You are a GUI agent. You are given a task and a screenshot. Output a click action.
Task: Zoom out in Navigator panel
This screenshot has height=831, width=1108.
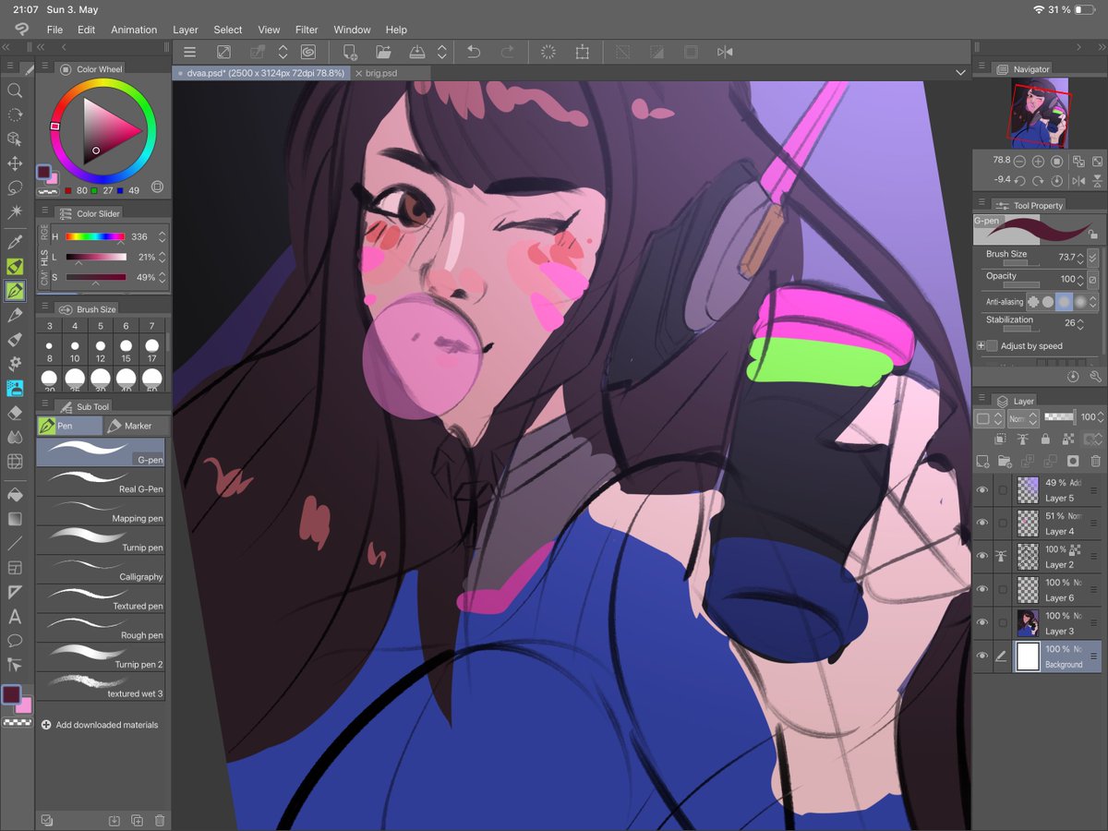pos(1020,162)
